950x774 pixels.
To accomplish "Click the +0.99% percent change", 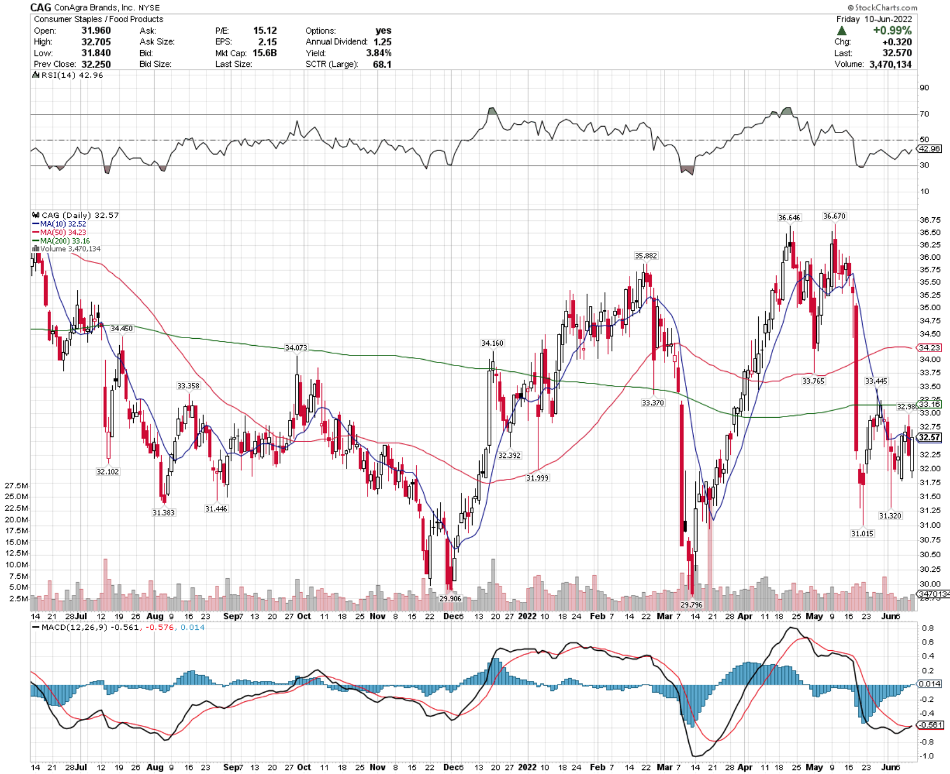I will tap(892, 31).
